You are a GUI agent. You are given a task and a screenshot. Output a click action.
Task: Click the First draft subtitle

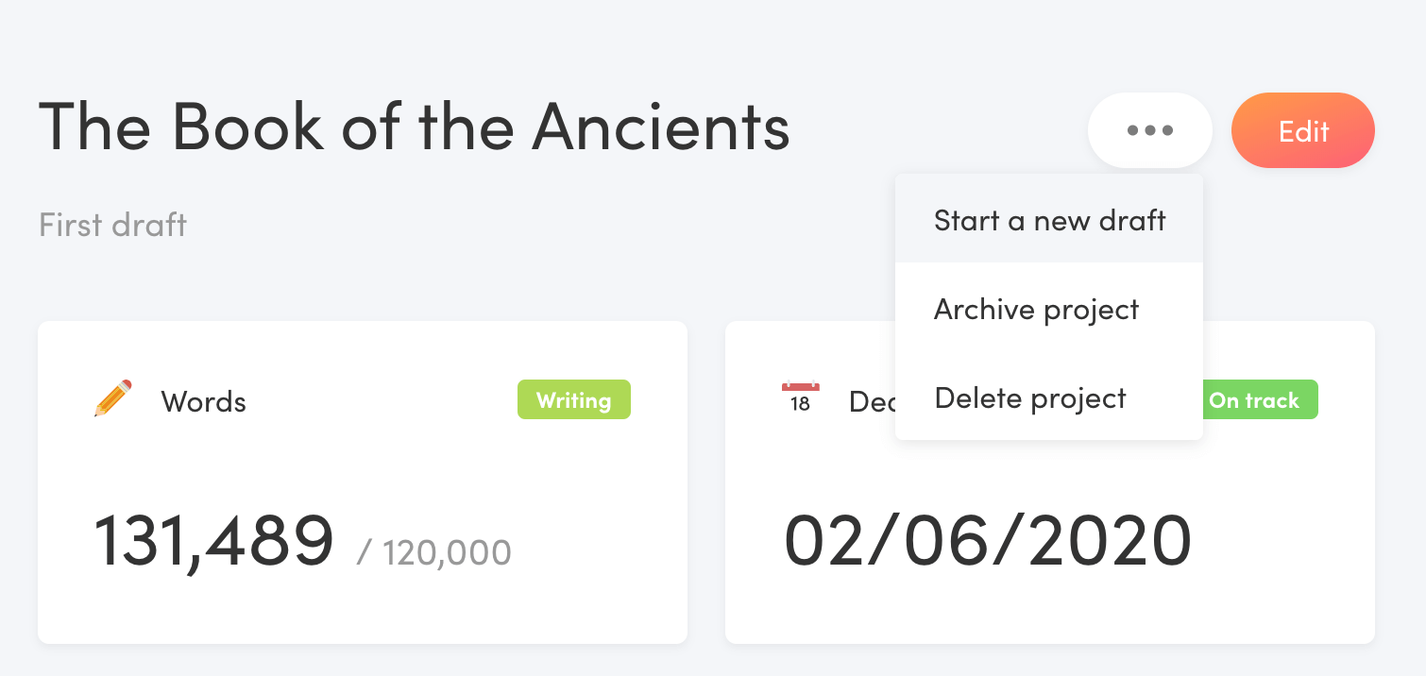(x=112, y=226)
